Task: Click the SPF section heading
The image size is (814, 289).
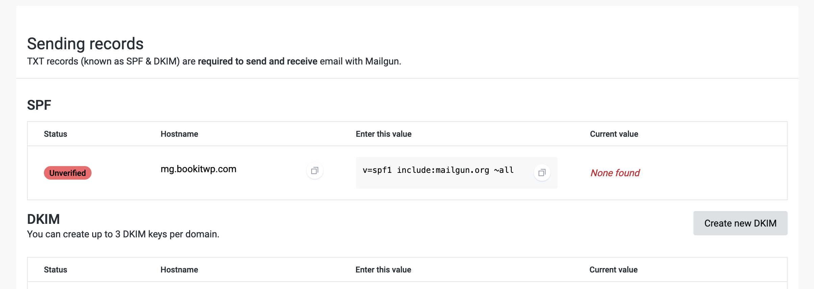Action: (39, 105)
